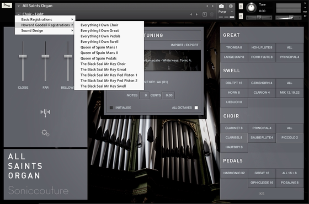Viewport: 309px width, 204px height.
Task: Click the camera snapshot view icon
Action: pyautogui.click(x=221, y=6)
